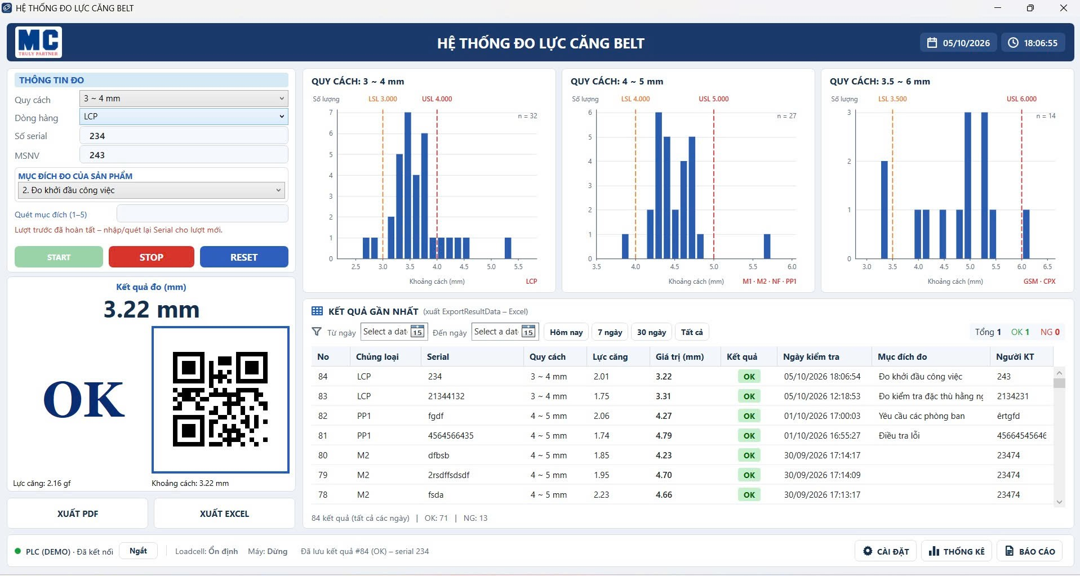
Task: Click the green PLC connection status dot
Action: (x=17, y=551)
